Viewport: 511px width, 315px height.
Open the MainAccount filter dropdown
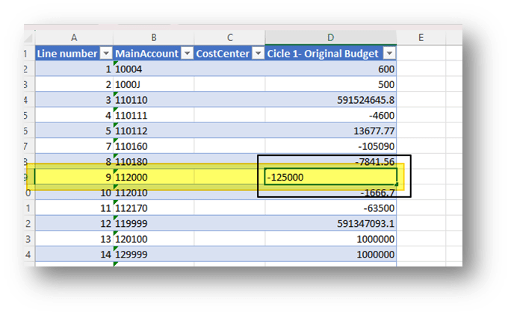pyautogui.click(x=185, y=54)
